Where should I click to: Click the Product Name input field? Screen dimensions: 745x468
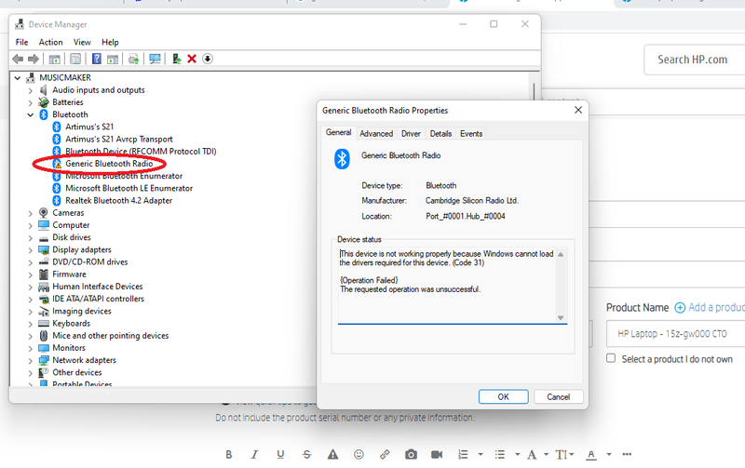coord(676,334)
